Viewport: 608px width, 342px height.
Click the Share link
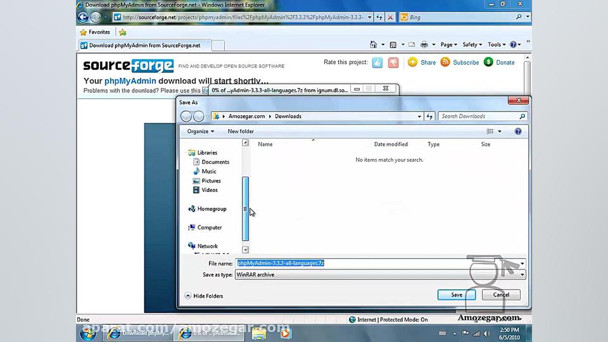[x=428, y=63]
